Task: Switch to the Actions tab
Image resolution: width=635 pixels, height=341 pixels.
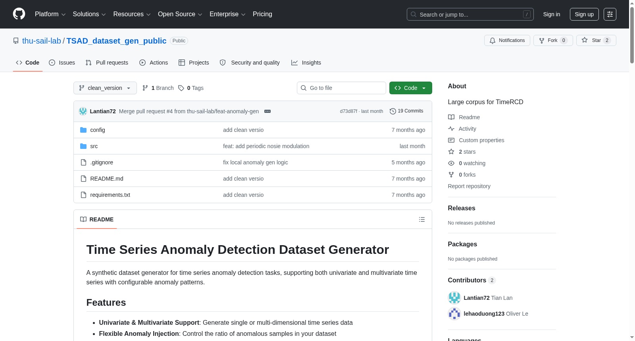Action: [x=154, y=63]
